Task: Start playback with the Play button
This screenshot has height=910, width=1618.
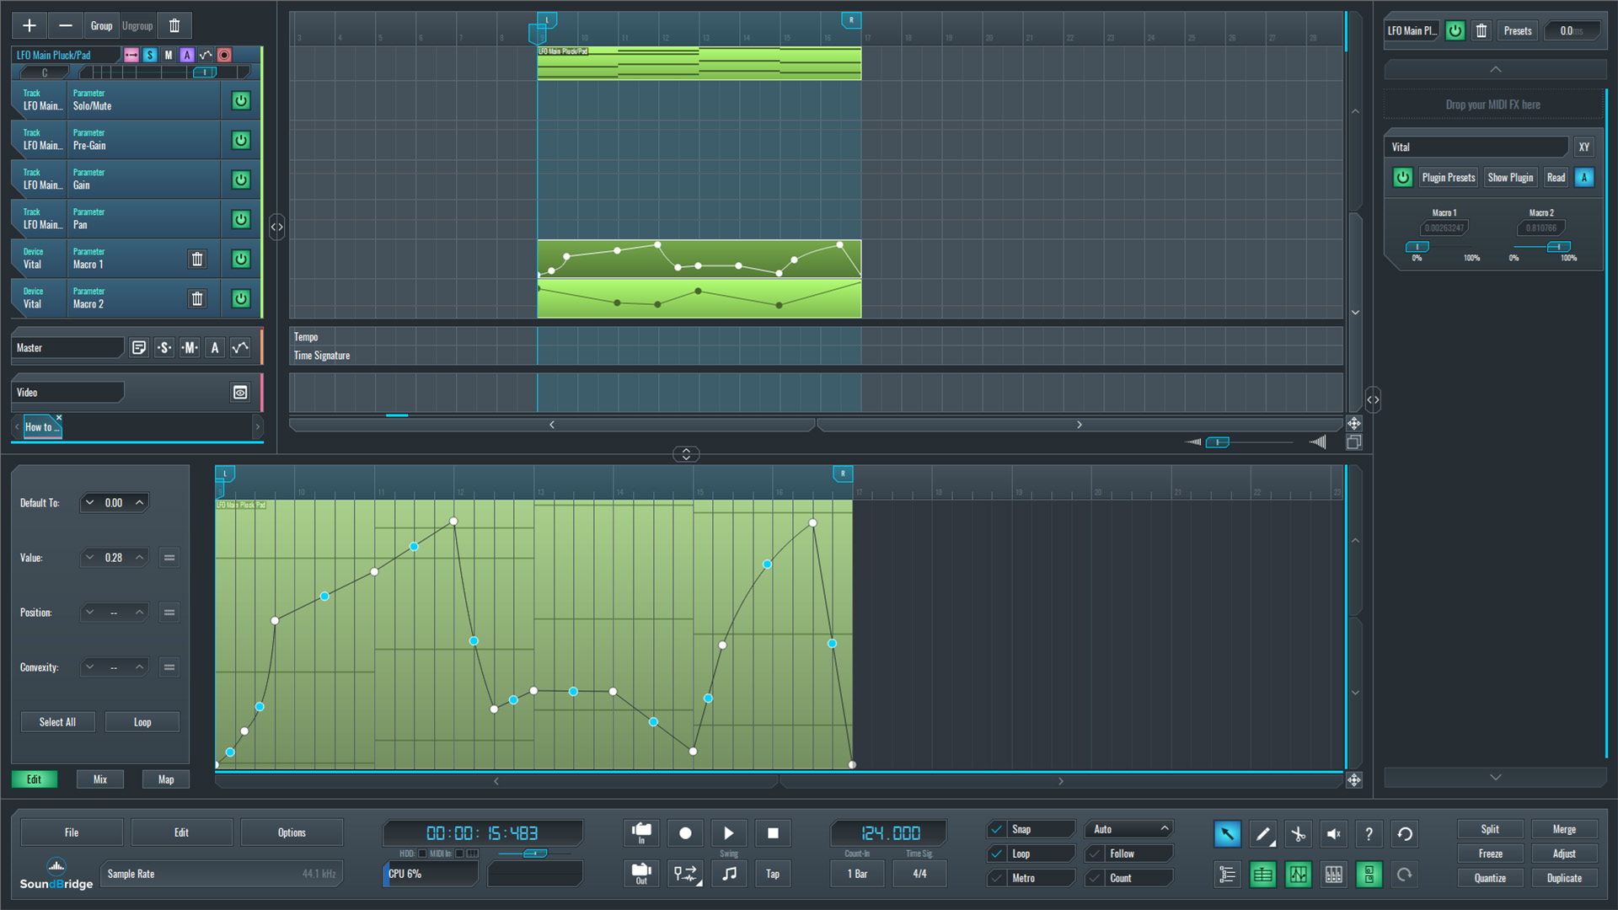Action: pyautogui.click(x=729, y=833)
